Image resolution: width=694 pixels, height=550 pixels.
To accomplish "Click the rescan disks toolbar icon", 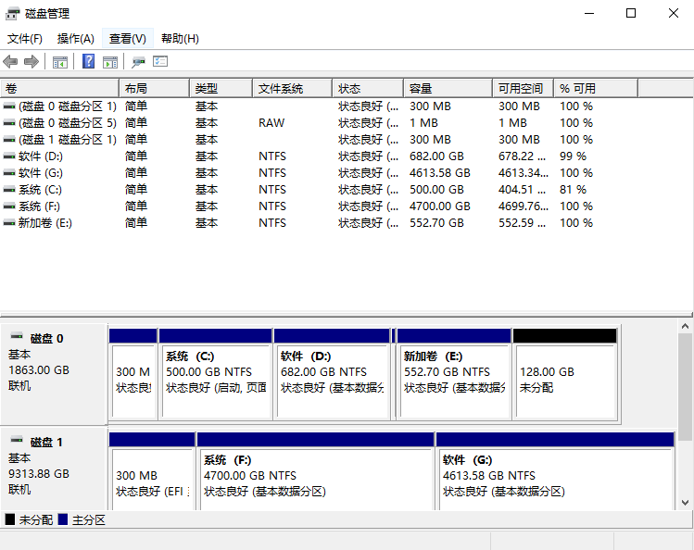I will (x=139, y=62).
